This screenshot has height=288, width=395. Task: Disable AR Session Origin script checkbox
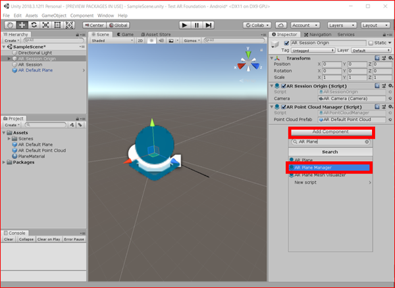tap(284, 86)
